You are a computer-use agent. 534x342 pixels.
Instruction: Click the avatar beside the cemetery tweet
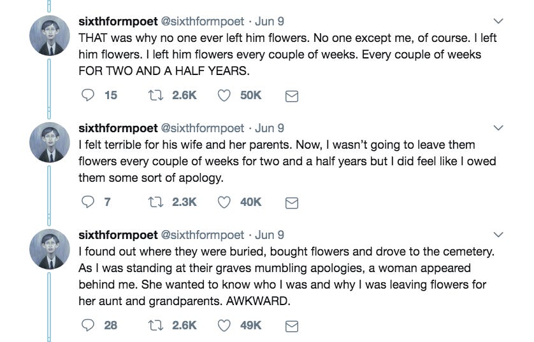pyautogui.click(x=50, y=249)
